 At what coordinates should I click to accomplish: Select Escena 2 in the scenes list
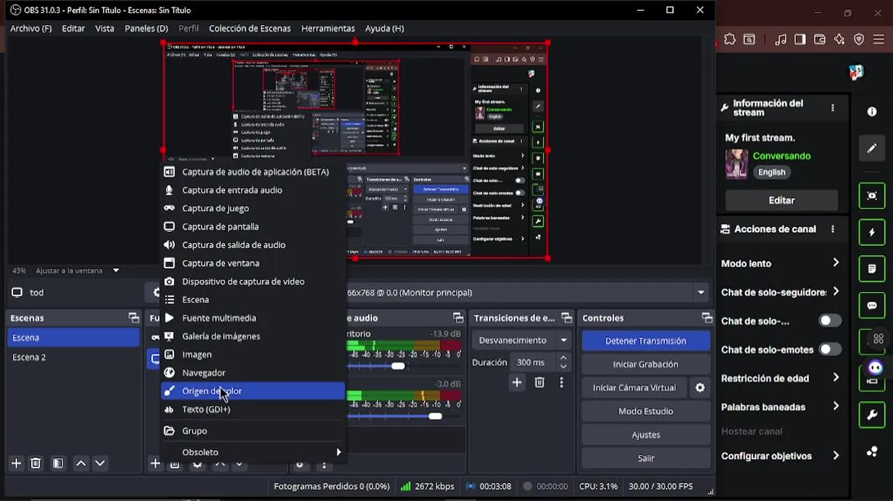pos(73,357)
